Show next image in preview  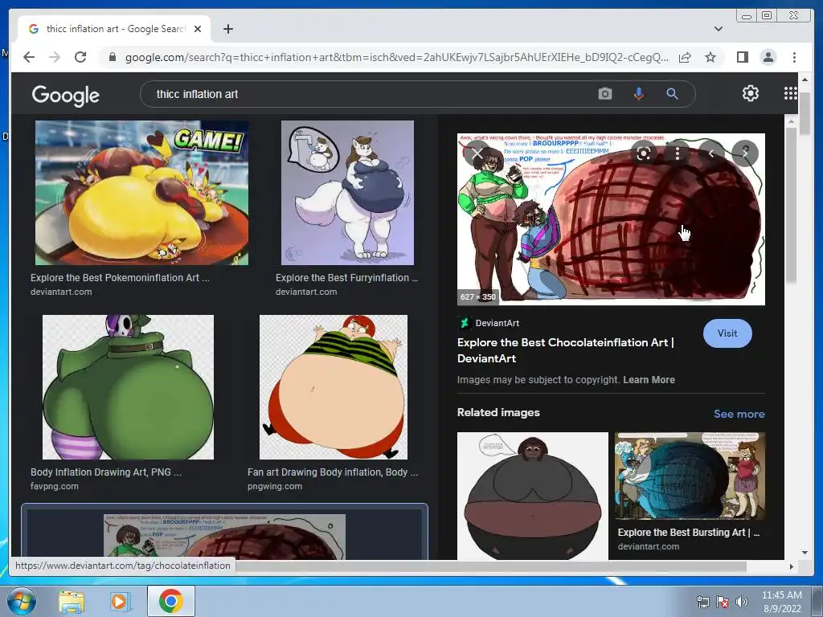[745, 153]
